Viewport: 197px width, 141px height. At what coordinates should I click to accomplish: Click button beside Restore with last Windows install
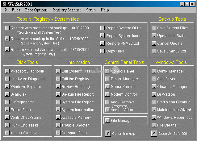(x=7, y=49)
